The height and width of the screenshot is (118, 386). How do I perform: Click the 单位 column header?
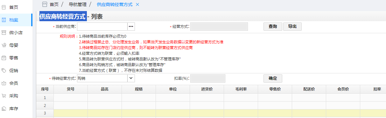[x=173, y=89]
